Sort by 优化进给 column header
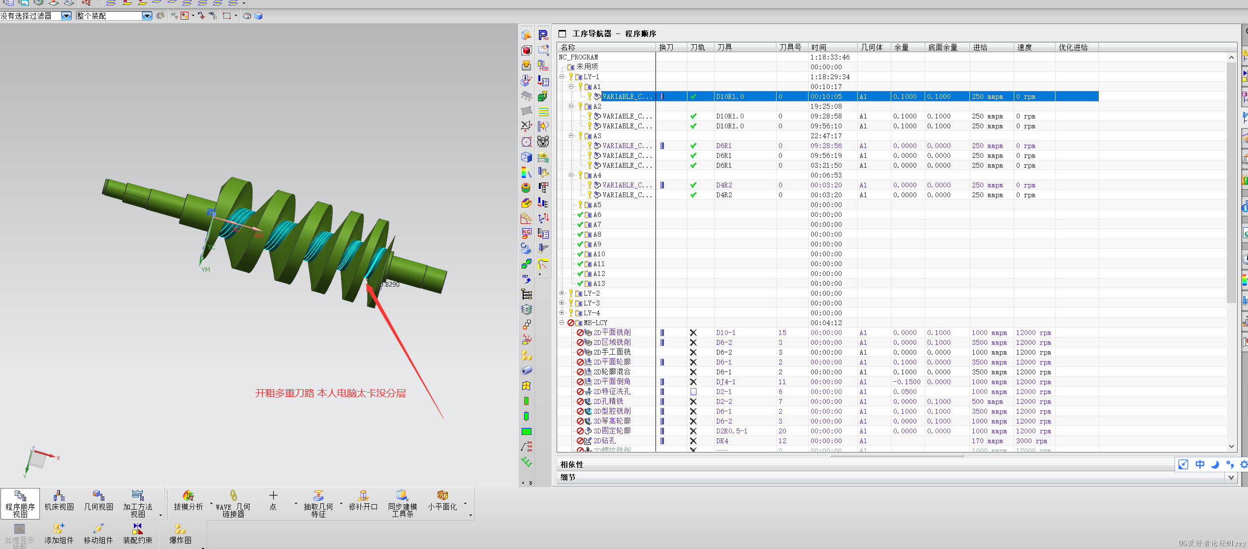This screenshot has height=549, width=1248. 1077,47
